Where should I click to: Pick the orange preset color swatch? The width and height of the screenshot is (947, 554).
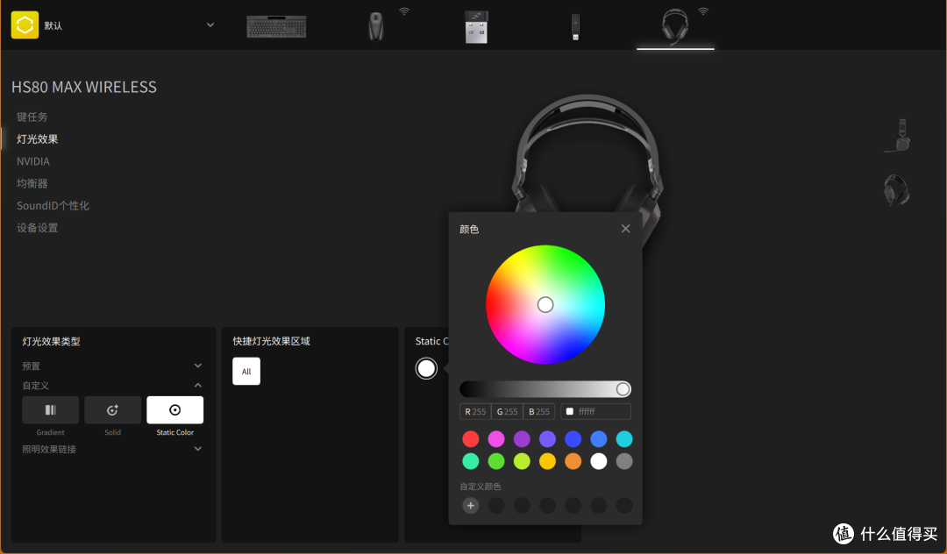pos(573,461)
